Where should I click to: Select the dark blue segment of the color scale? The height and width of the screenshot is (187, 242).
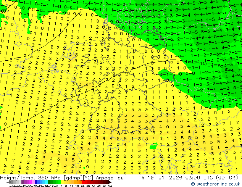36,182
